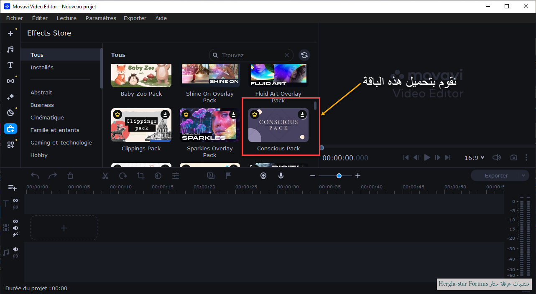Click the Undo arrow in timeline toolbar
Image resolution: width=536 pixels, height=294 pixels.
point(35,176)
